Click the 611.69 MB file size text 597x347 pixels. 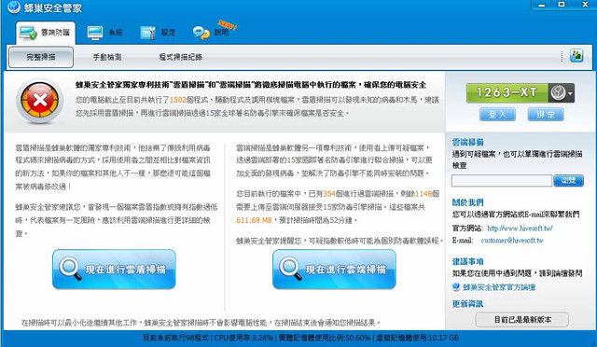coord(254,220)
